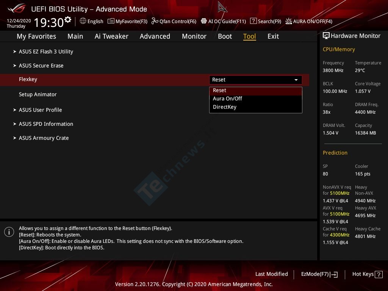Choose Reset in Flexkey list
Viewport: 388px width, 291px height.
256,91
